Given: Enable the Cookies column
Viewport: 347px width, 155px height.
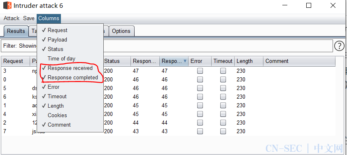Looking at the screenshot, I should (x=70, y=115).
